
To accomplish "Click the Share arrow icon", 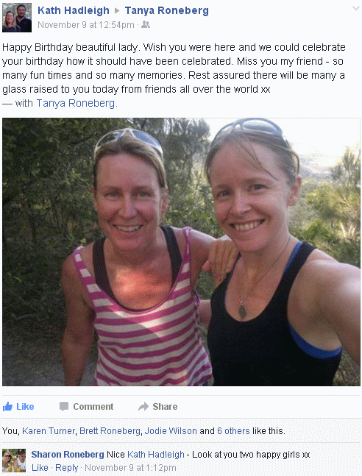I will pyautogui.click(x=143, y=407).
